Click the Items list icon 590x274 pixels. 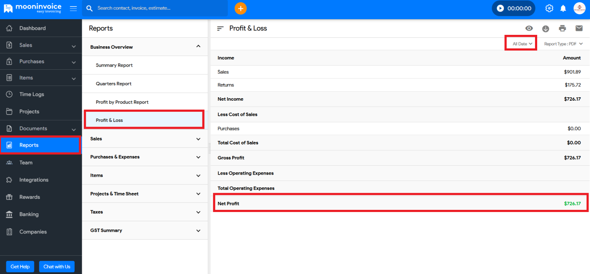pos(9,78)
